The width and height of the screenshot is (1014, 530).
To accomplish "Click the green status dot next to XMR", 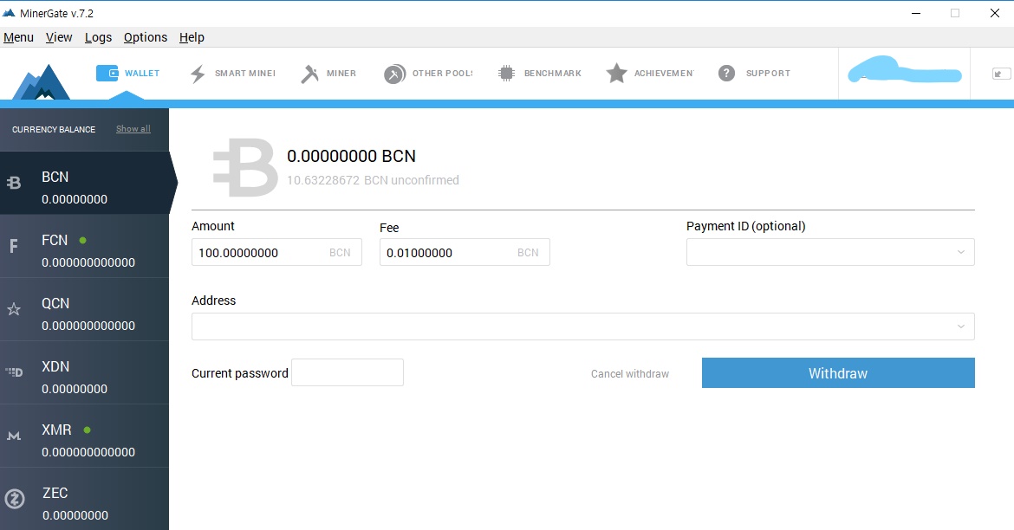I will click(x=88, y=430).
